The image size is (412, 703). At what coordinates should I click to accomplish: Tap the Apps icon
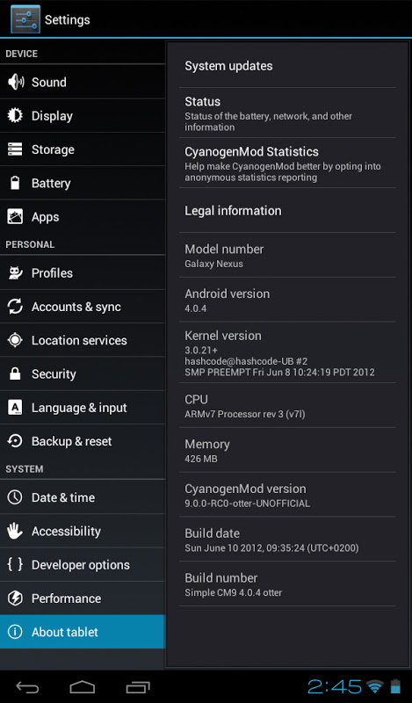pos(15,216)
